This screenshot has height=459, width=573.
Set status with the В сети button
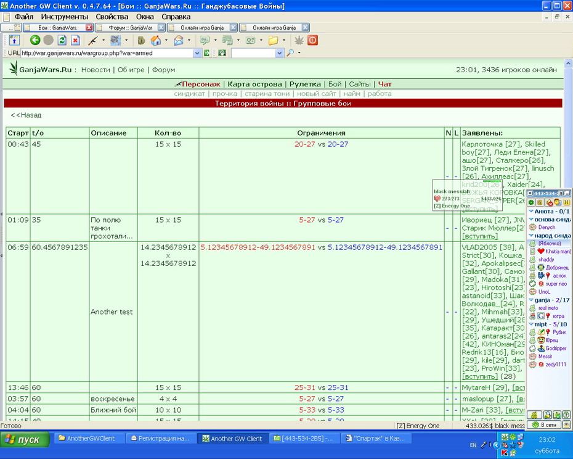[544, 425]
